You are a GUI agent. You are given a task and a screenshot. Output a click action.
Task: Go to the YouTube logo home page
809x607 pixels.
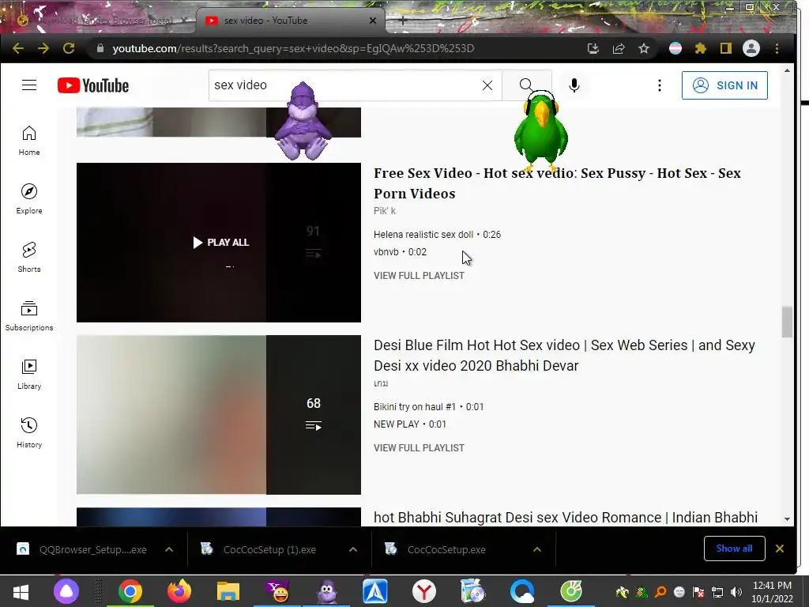point(93,85)
